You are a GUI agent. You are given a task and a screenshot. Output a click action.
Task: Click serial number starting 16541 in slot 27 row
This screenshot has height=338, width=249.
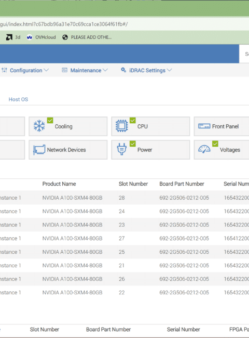pos(237,238)
